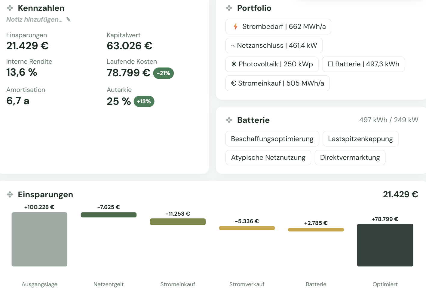The height and width of the screenshot is (294, 426).
Task: Click the olive Stromeinkauf bar in chart
Action: point(178,222)
